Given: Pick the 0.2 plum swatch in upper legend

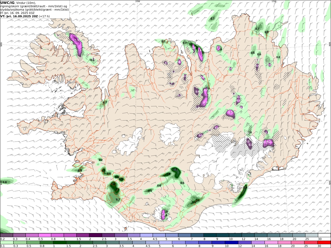Looking at the screenshot, I should [6, 235].
